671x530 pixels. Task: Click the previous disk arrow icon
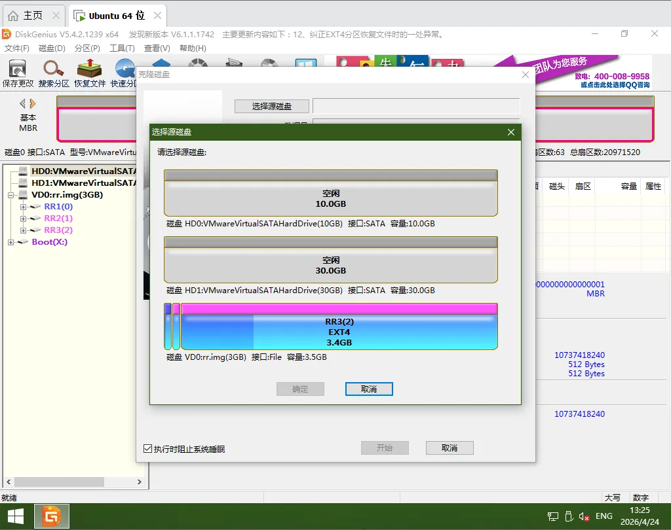tap(23, 103)
